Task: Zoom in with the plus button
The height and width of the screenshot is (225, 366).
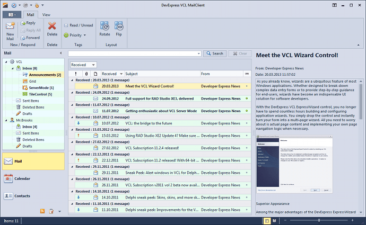Action: pos(352,220)
